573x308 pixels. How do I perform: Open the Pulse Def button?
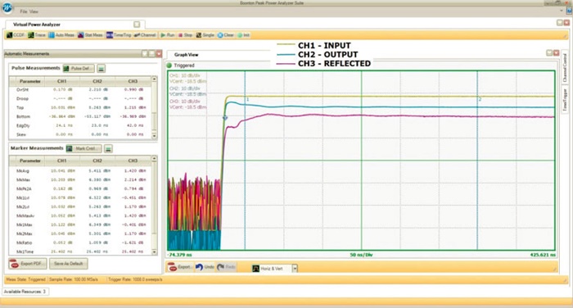click(79, 69)
